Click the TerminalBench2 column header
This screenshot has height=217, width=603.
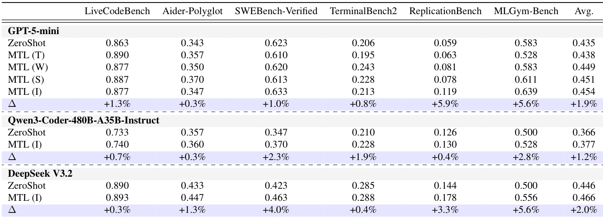point(363,11)
